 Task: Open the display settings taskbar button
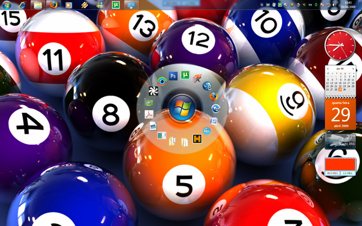click(x=131, y=5)
